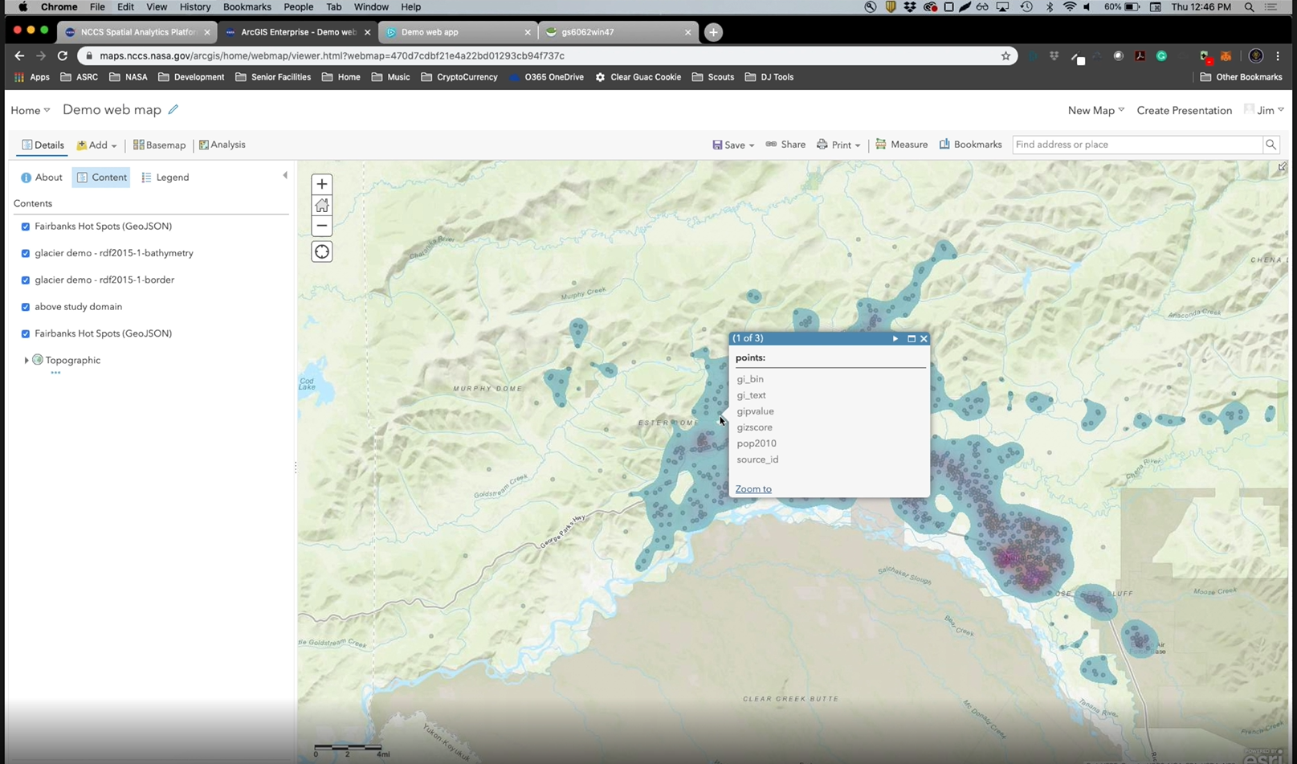Open the Measure tool
Screen dimensions: 1297x764
coord(901,145)
